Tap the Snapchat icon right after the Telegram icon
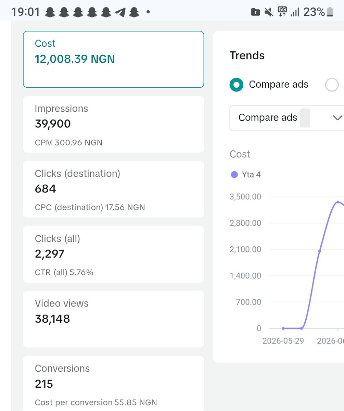Screen dimensions: 344x411 (x=134, y=13)
